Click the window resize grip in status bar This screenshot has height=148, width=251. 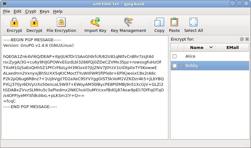tap(248, 144)
